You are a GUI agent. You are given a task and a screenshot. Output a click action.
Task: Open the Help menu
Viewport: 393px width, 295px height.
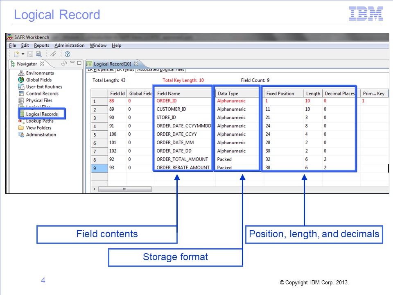click(117, 45)
